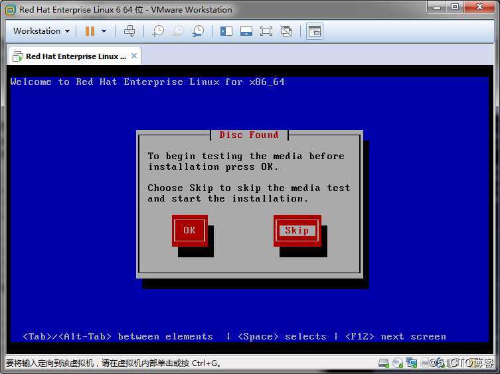Viewport: 500px width, 374px height.
Task: Click the OK button to test media
Action: (190, 230)
